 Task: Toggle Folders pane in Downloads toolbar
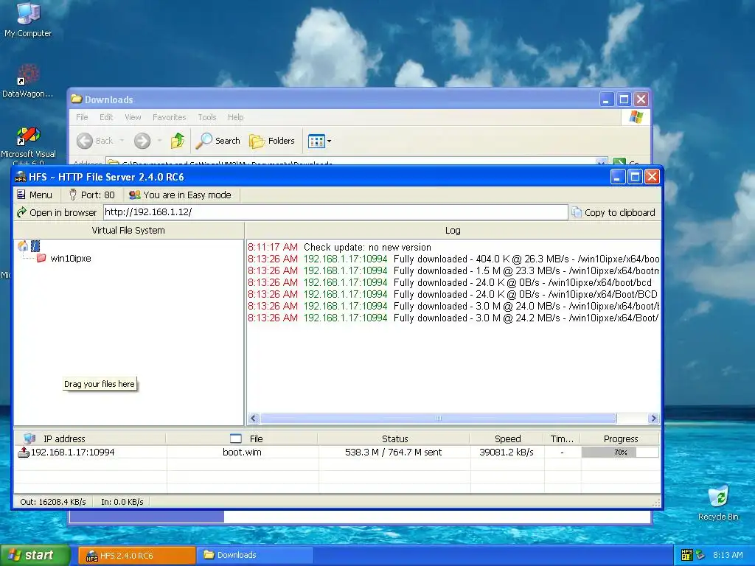coord(272,141)
